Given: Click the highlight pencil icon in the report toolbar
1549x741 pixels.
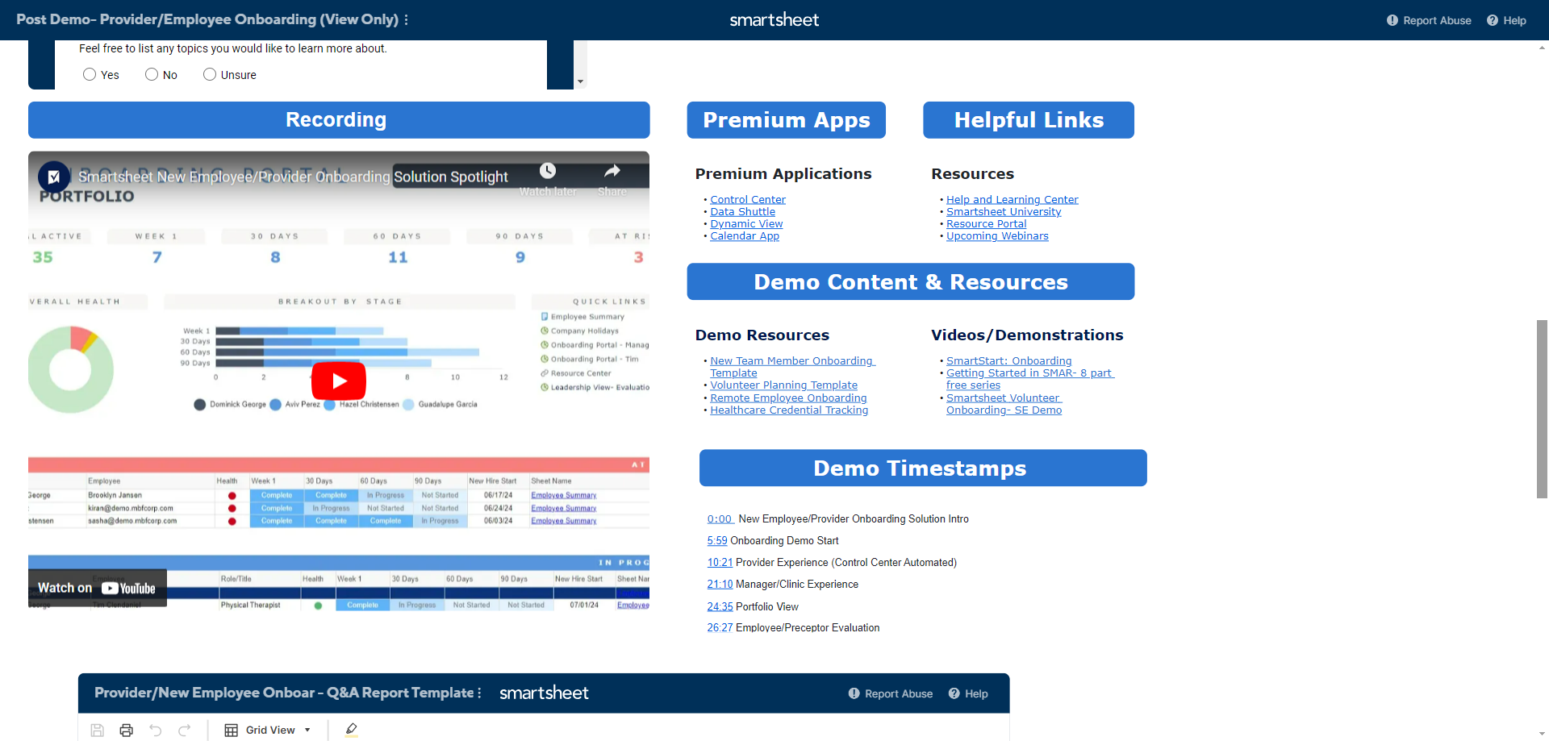Looking at the screenshot, I should [351, 730].
